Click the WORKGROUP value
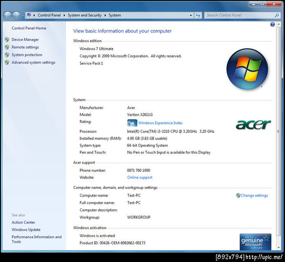285x262 pixels. point(139,217)
